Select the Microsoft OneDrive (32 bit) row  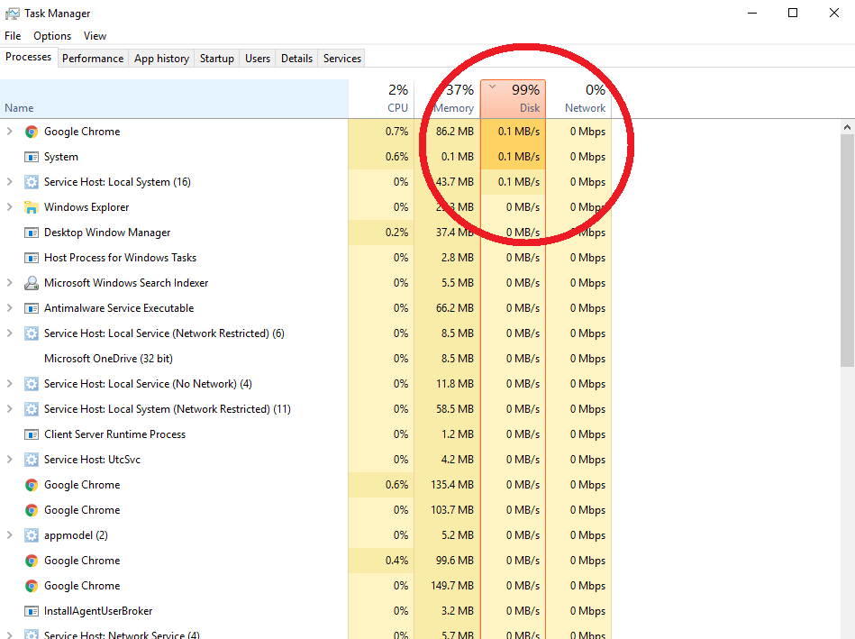tap(305, 359)
